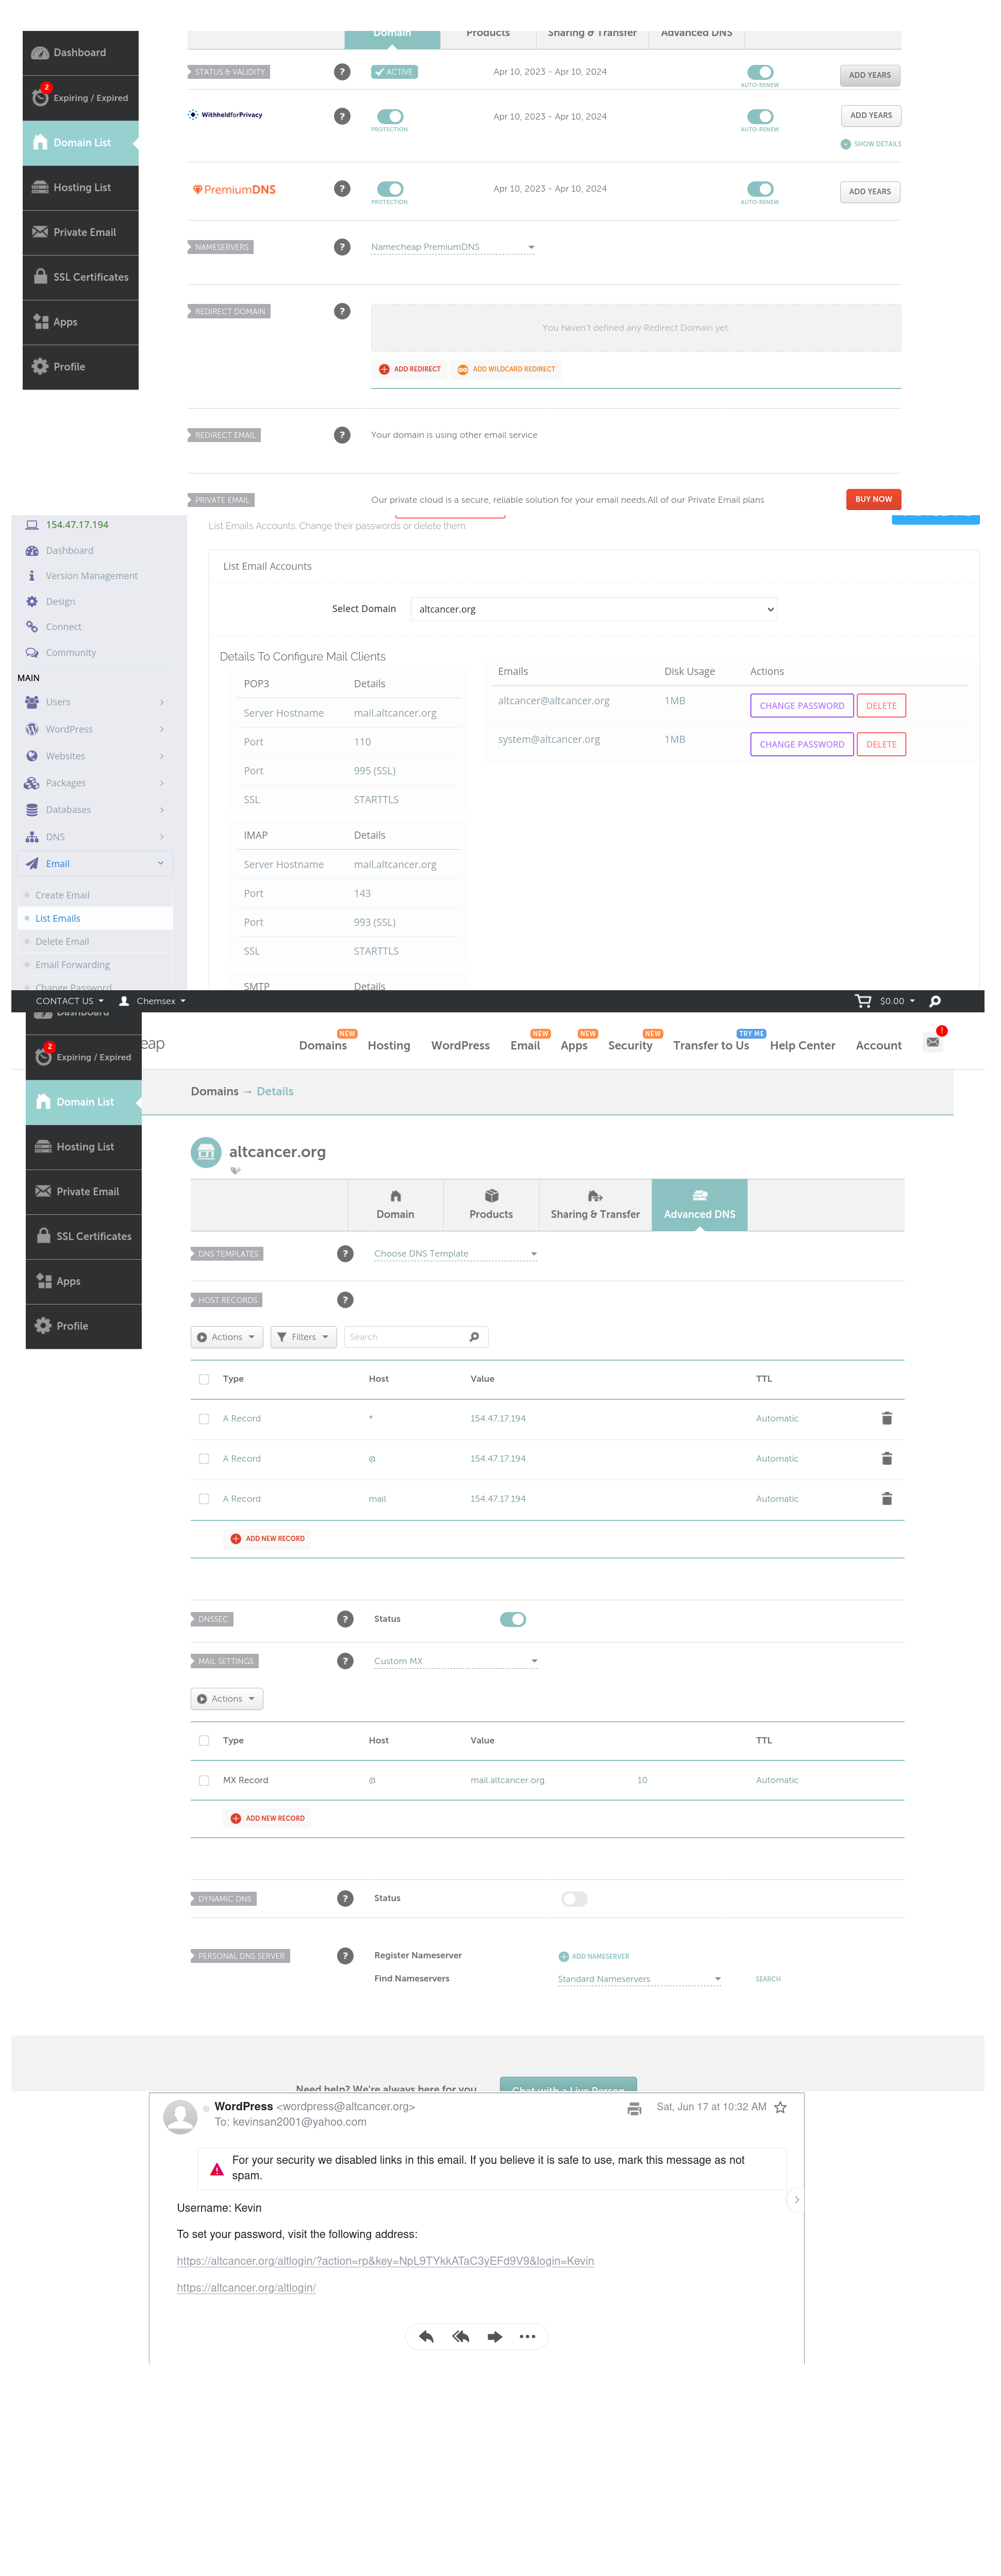Open Connect in CyberPanel sidebar

pos(64,627)
